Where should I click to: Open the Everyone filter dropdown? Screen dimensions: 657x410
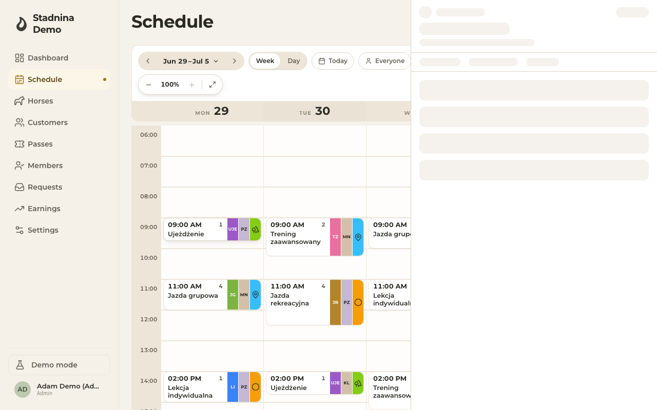coord(385,61)
